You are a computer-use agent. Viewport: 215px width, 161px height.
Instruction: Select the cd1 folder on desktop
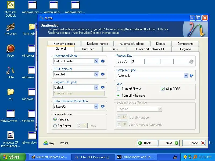point(10,94)
